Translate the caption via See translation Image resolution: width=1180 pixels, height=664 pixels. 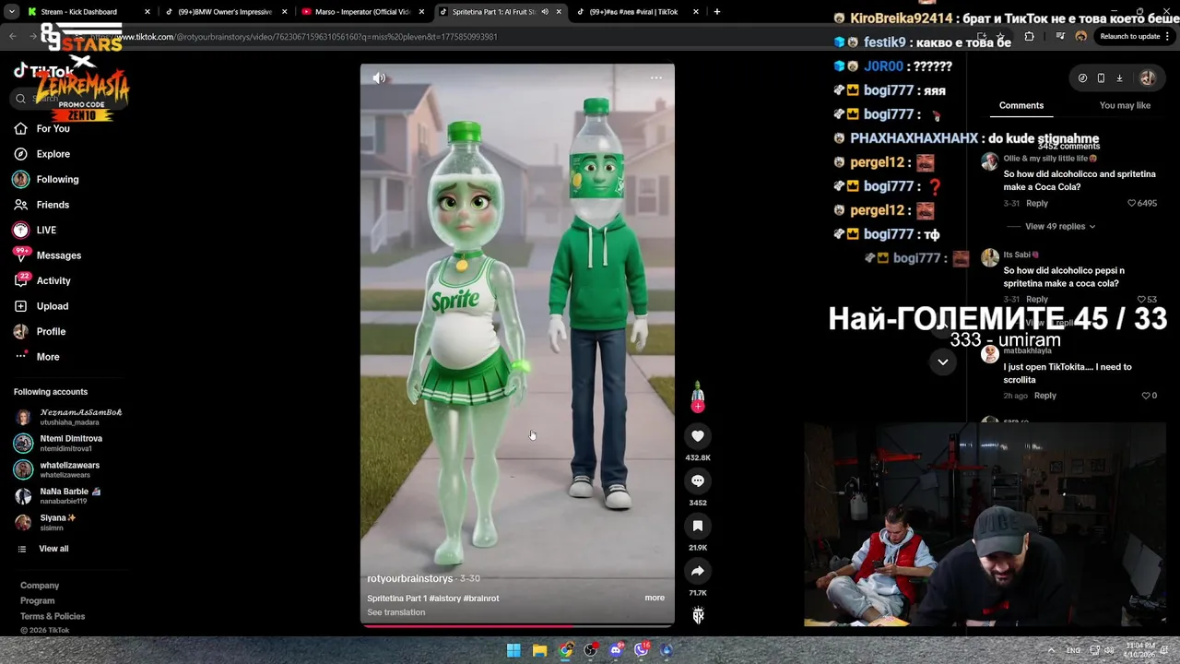(396, 612)
